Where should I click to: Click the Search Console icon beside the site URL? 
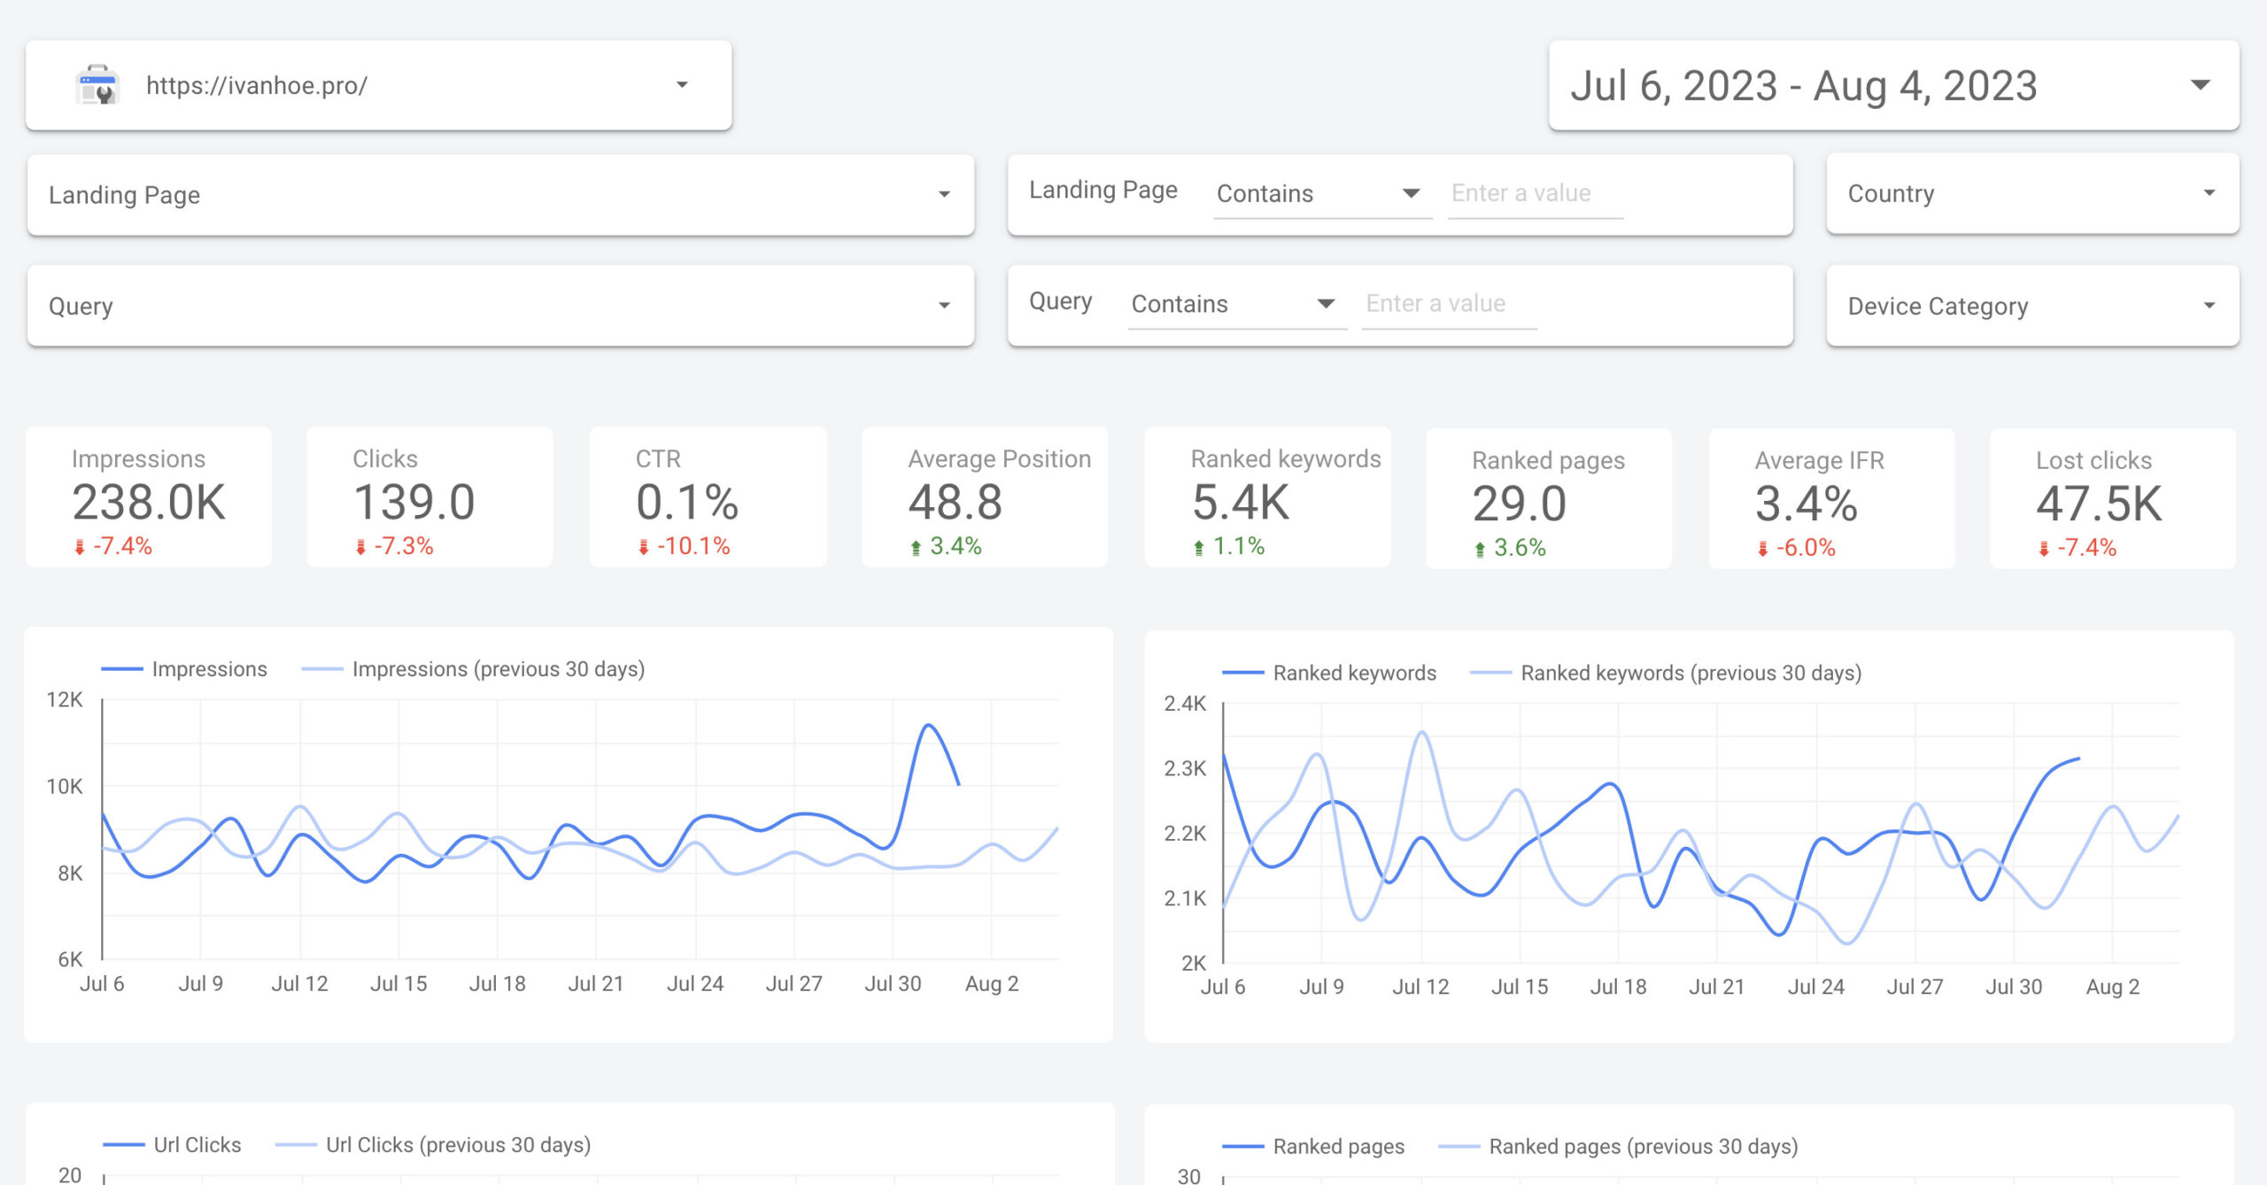97,86
